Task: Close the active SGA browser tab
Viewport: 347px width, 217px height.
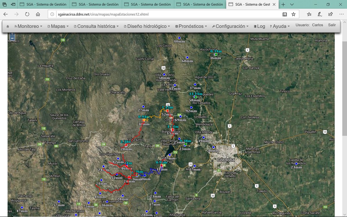Action: coord(274,4)
